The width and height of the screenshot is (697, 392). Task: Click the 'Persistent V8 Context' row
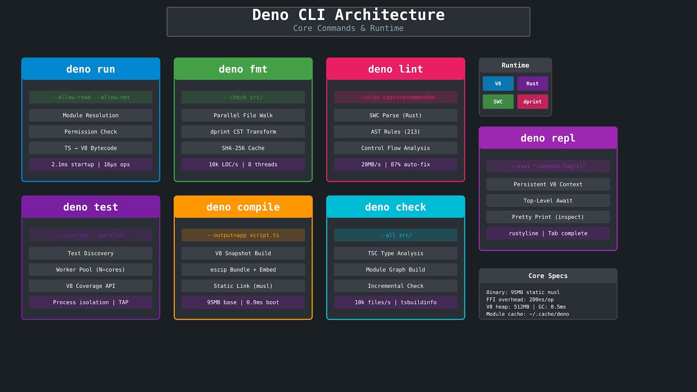tap(548, 185)
